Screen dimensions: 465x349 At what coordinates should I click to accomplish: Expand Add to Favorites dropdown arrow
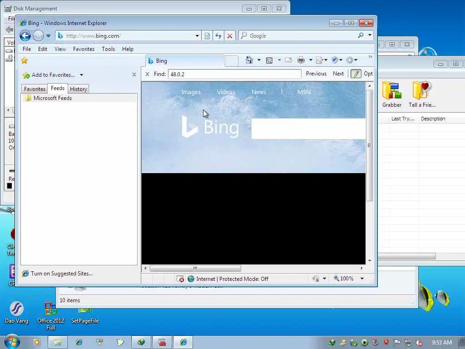tap(82, 75)
